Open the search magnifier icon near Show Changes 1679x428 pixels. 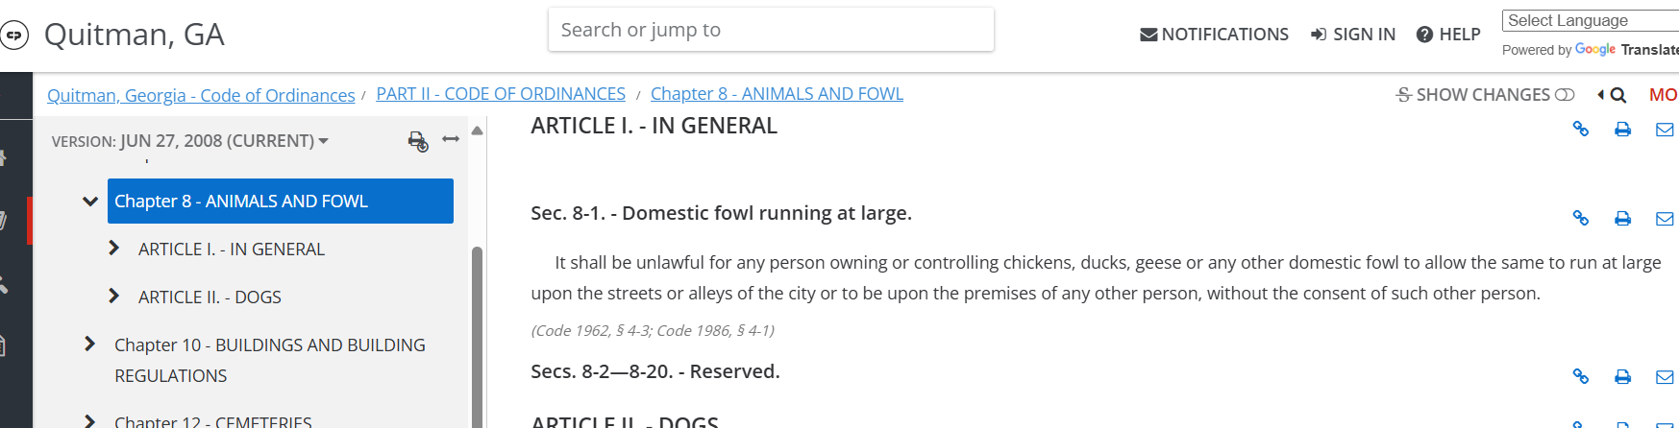(1618, 95)
